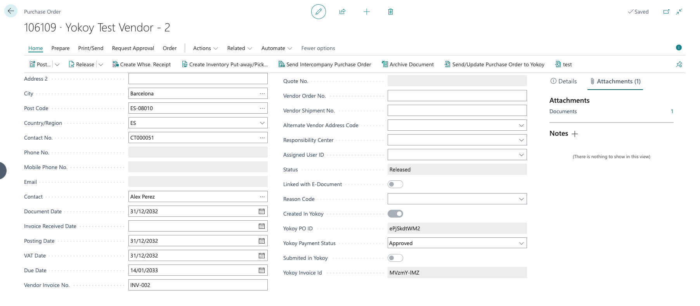
Task: Select Prepare tab
Action: click(x=61, y=48)
